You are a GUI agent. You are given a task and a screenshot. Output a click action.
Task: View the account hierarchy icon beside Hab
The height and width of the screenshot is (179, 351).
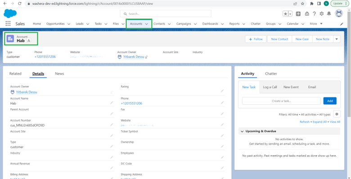[x=29, y=41]
